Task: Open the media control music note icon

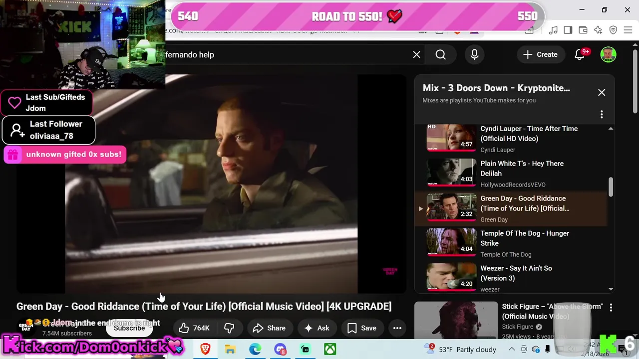Action: pyautogui.click(x=553, y=30)
